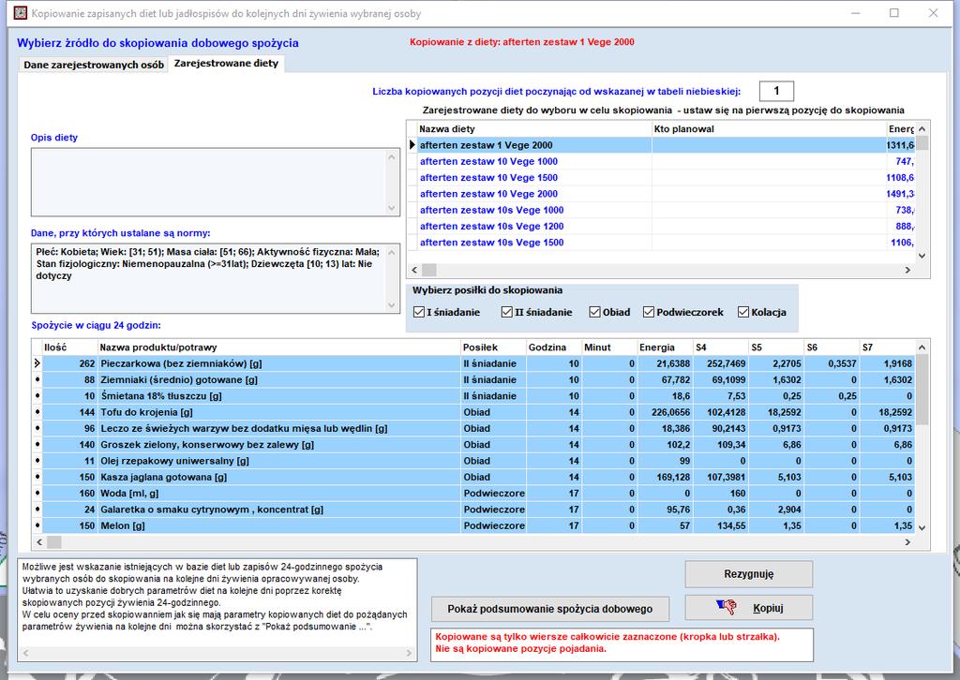Click the application icon in title bar
Image resolution: width=960 pixels, height=680 pixels.
21,13
